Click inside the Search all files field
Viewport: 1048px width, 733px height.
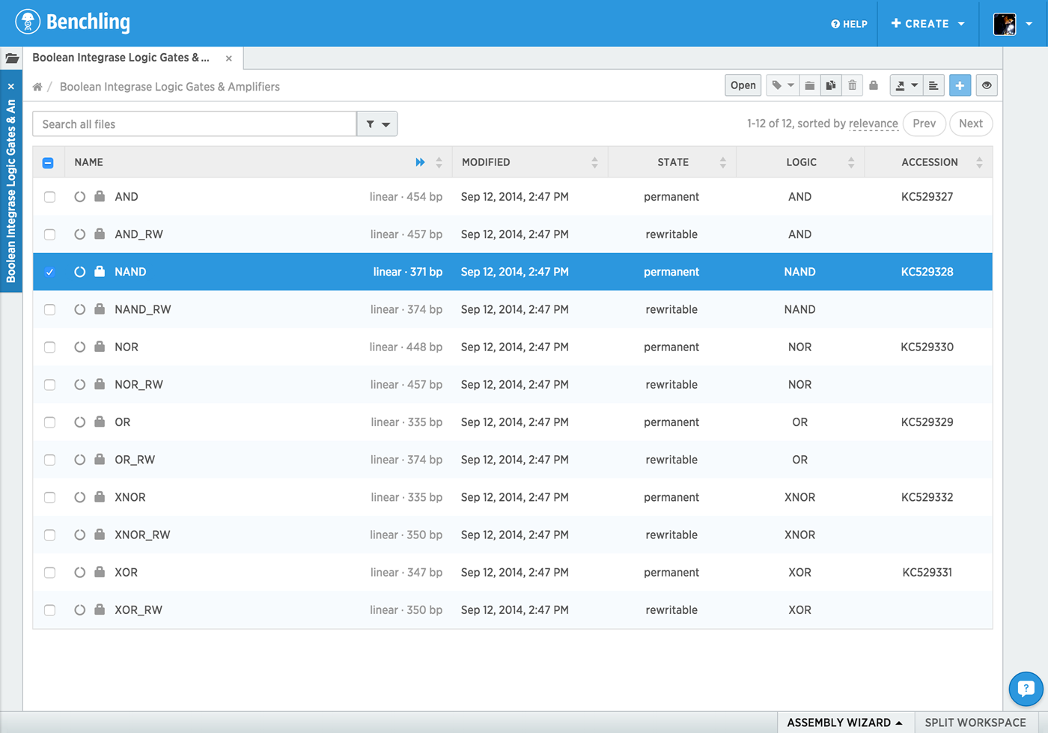(195, 124)
